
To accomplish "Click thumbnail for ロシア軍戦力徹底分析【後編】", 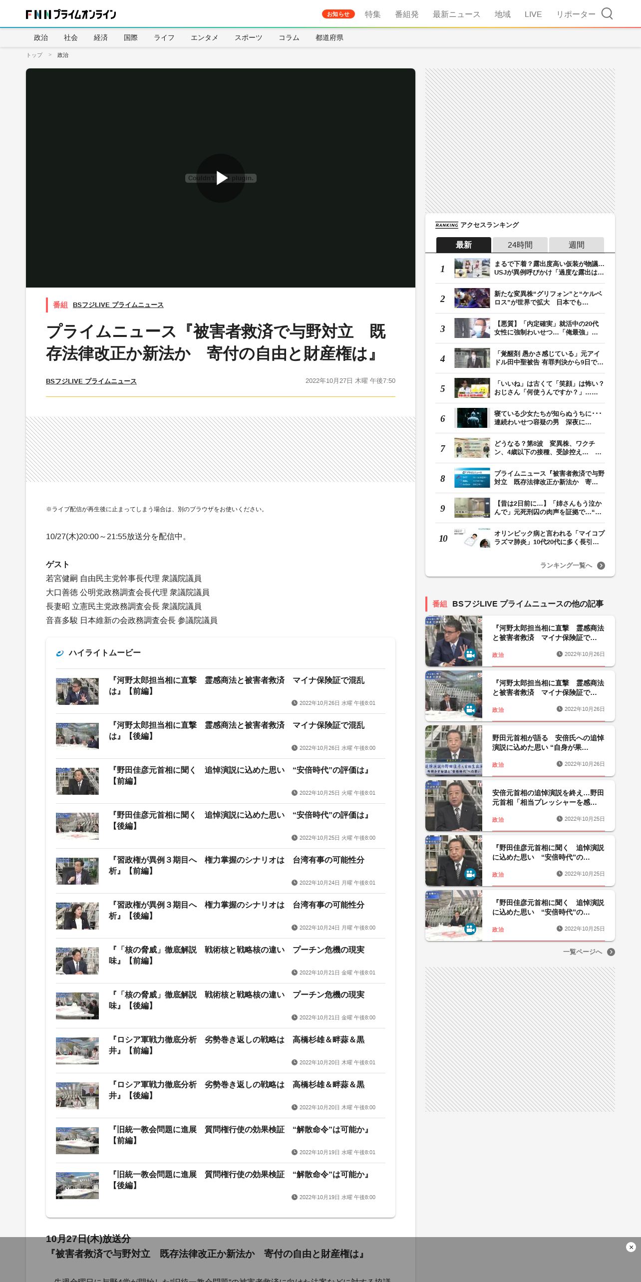I will click(77, 1096).
